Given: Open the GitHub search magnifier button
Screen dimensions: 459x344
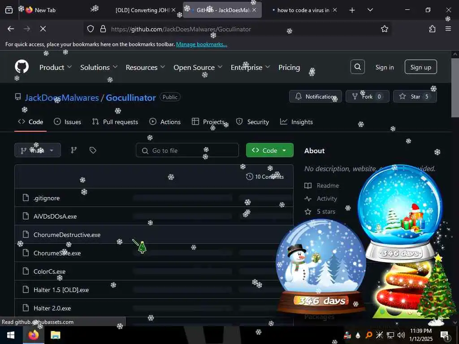Looking at the screenshot, I should point(357,67).
